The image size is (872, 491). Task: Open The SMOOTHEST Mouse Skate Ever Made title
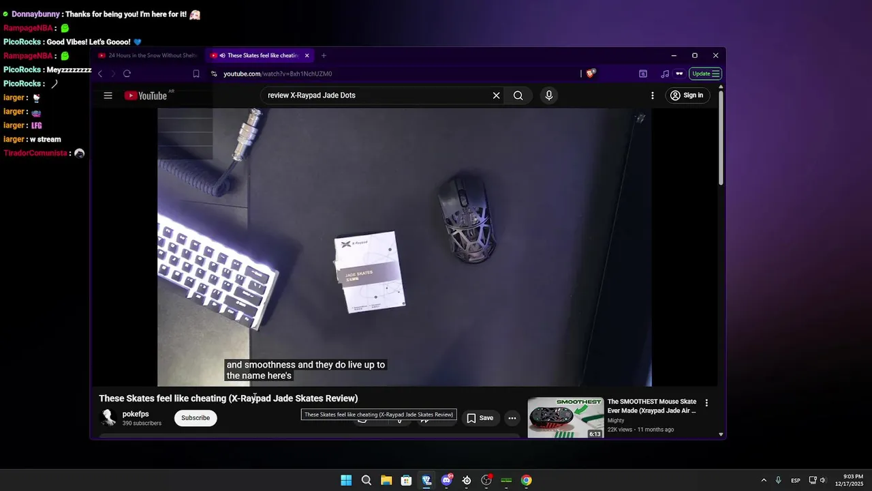pyautogui.click(x=652, y=406)
